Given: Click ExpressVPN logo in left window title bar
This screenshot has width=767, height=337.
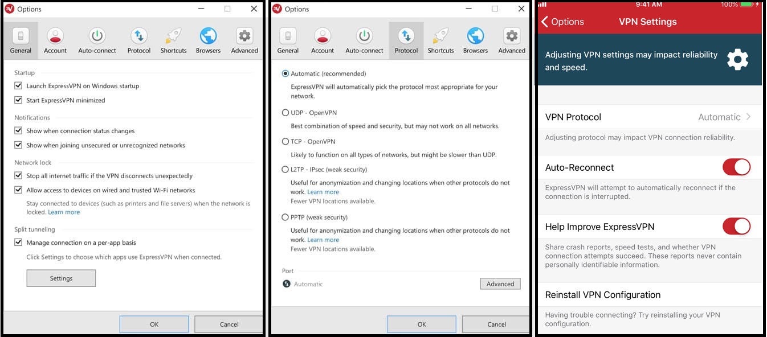Looking at the screenshot, I should 9,9.
